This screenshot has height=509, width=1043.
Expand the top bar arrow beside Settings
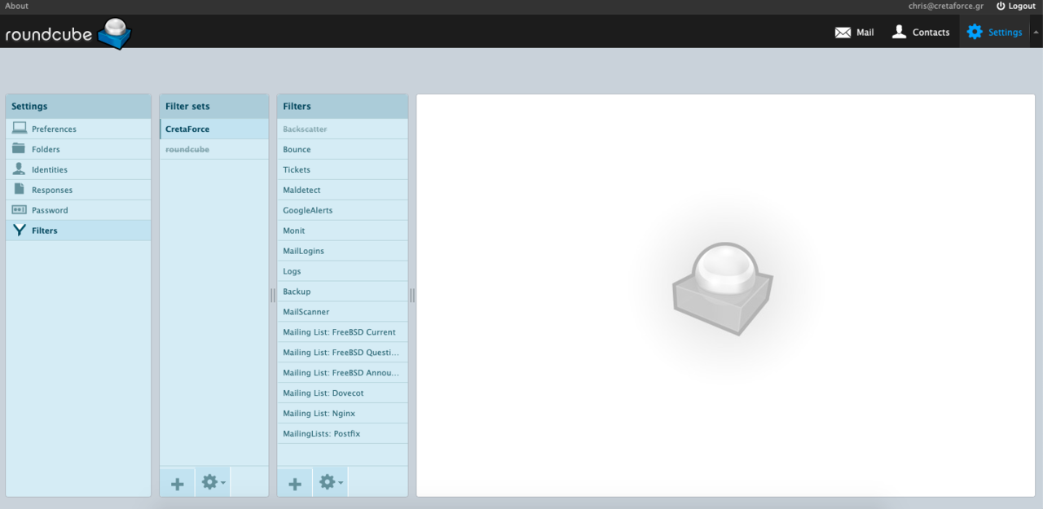pyautogui.click(x=1036, y=32)
